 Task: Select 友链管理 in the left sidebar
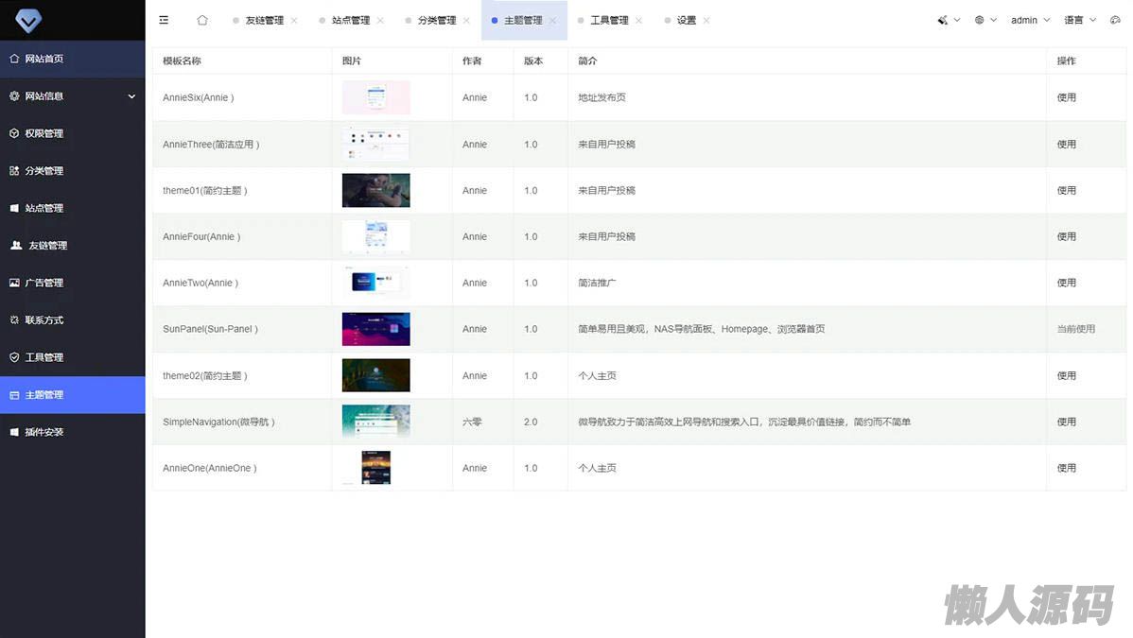coord(47,246)
